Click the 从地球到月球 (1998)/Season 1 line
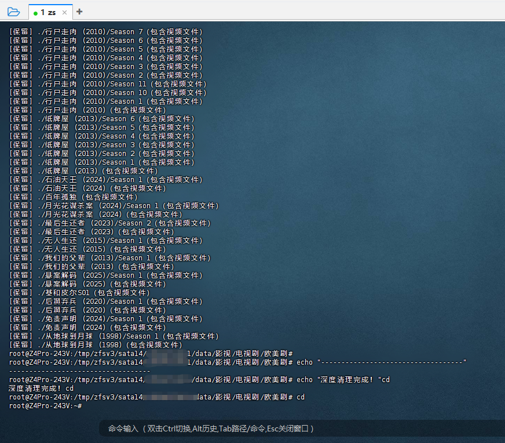This screenshot has width=505, height=443. tap(114, 336)
